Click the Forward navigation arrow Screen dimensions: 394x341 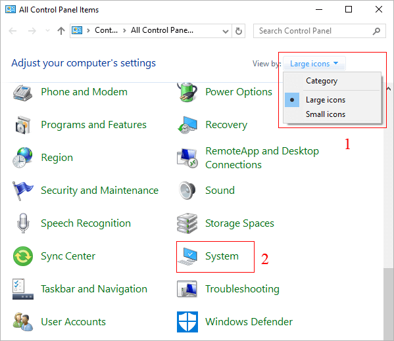click(x=32, y=31)
